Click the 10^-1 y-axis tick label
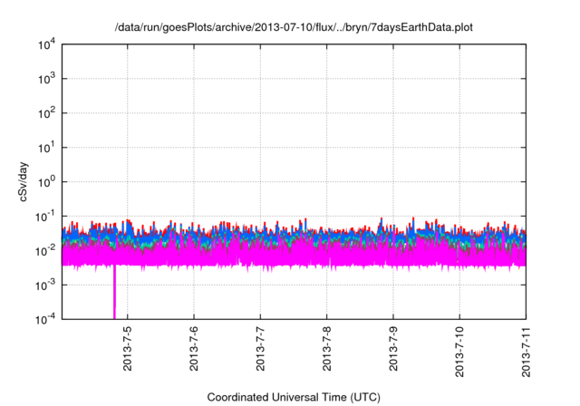Image resolution: width=580 pixels, height=406 pixels. pos(45,217)
